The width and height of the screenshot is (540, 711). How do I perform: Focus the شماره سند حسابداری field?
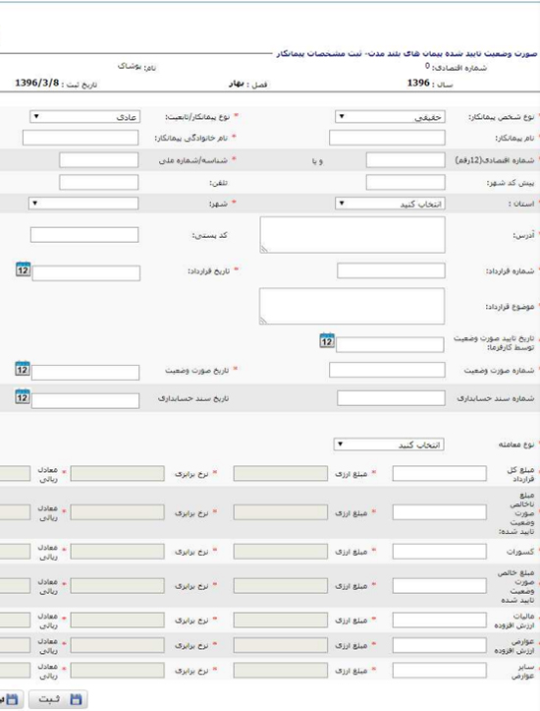[391, 398]
